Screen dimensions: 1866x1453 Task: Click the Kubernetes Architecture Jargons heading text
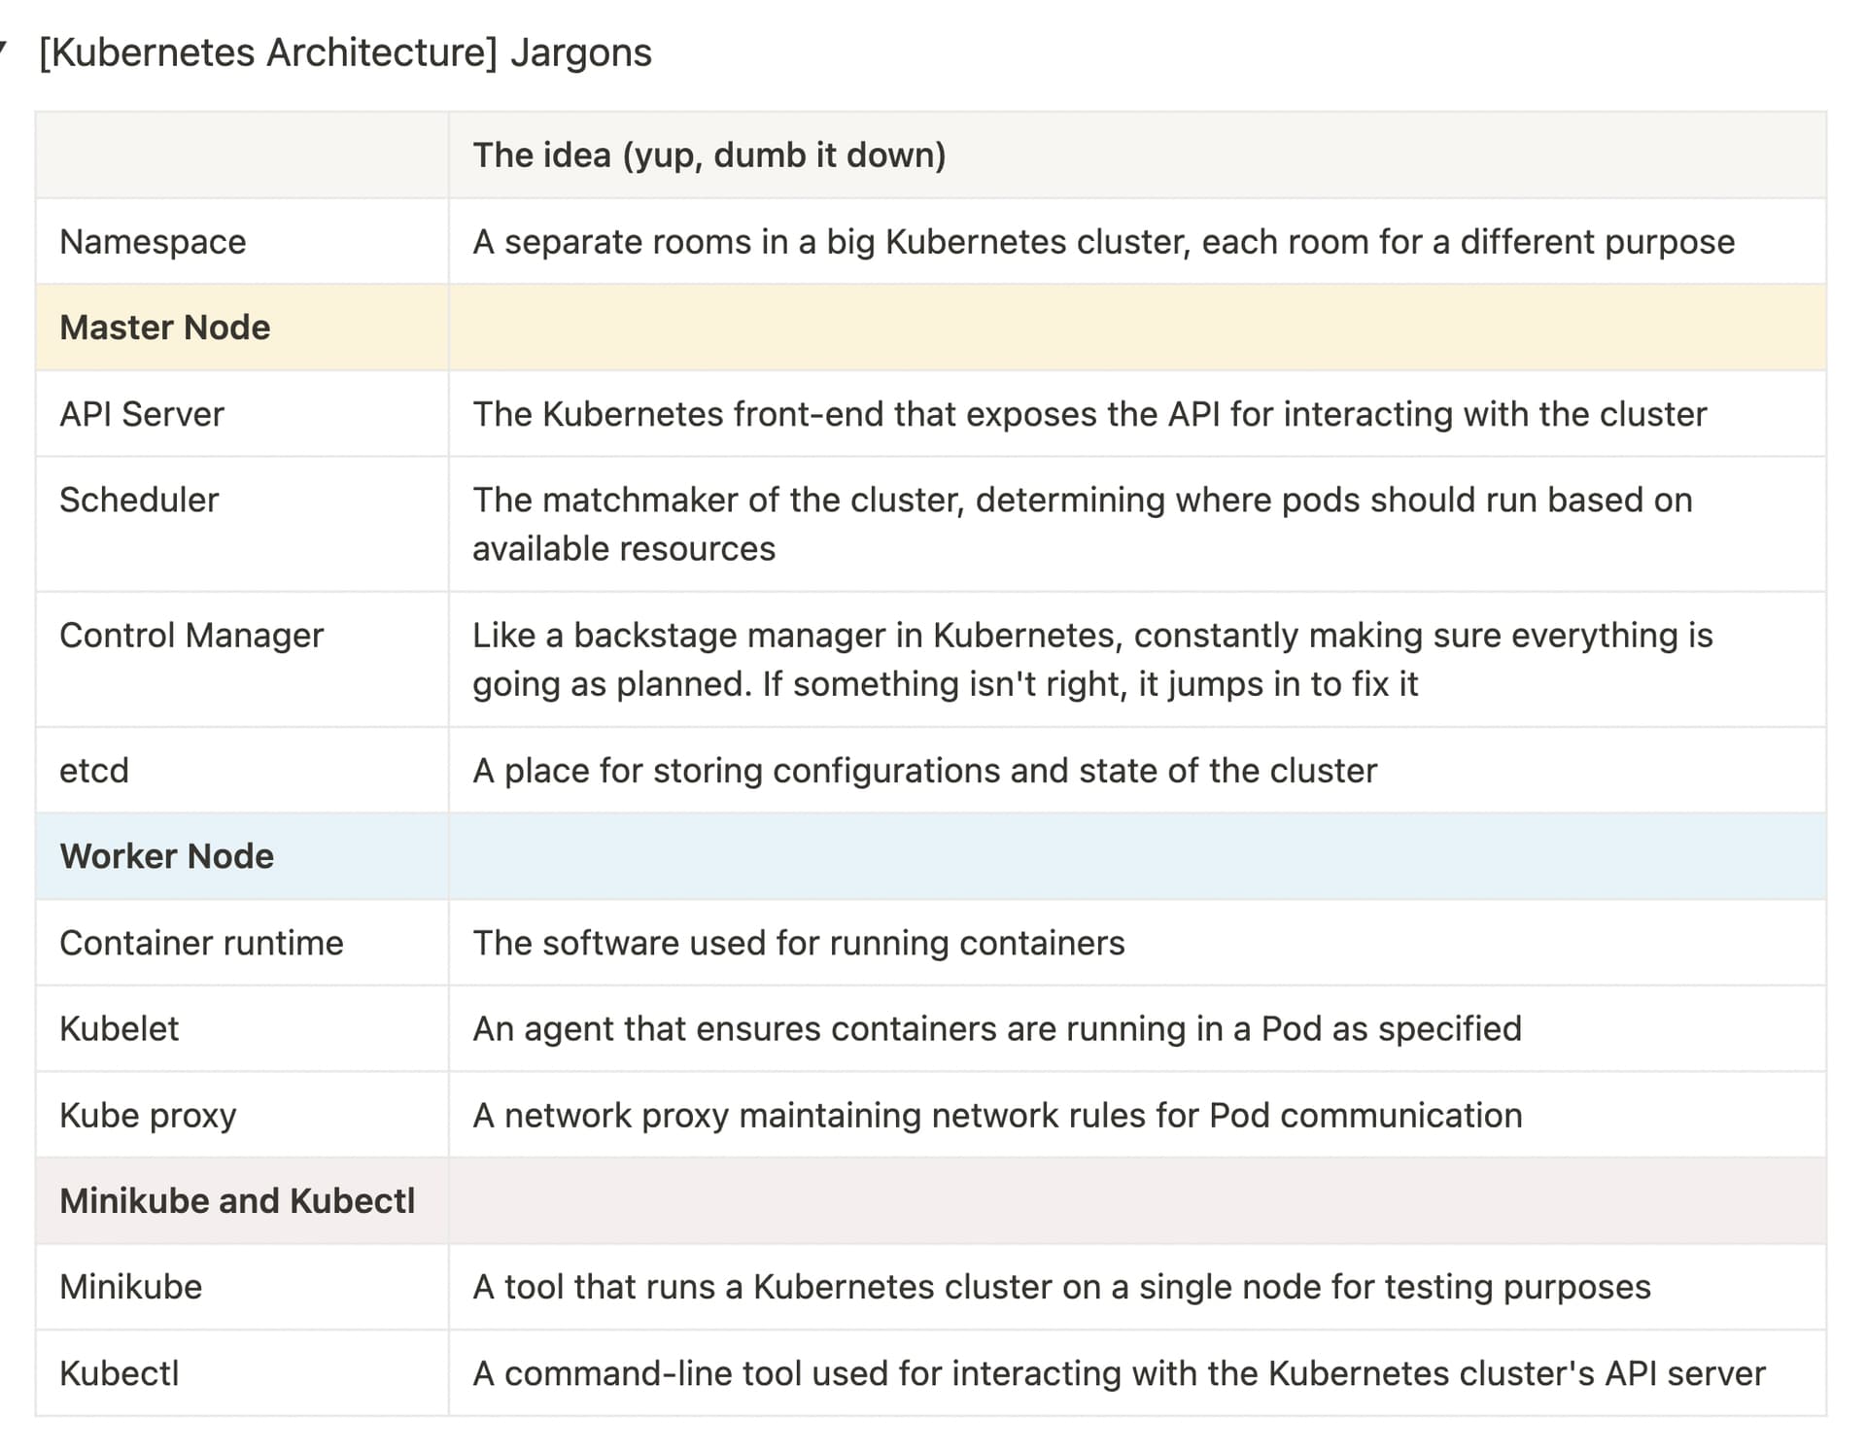pyautogui.click(x=345, y=52)
